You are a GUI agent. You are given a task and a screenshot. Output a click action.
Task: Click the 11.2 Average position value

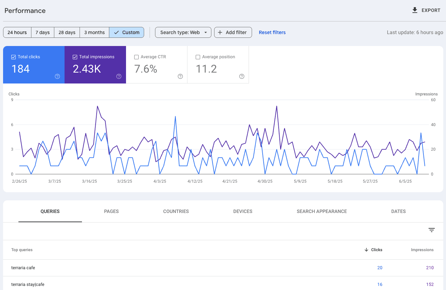pos(206,69)
